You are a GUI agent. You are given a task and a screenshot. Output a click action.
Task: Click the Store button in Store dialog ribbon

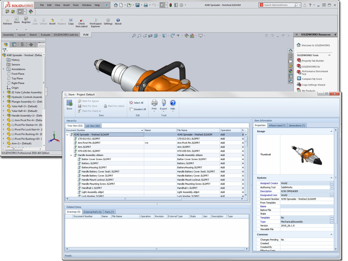point(69,105)
